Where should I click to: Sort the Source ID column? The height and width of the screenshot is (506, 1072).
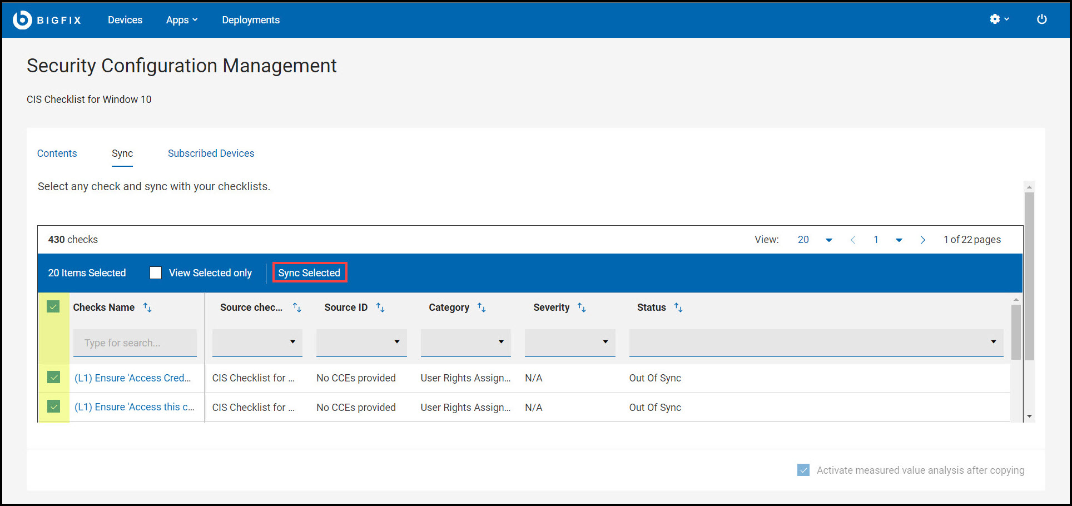click(x=381, y=307)
